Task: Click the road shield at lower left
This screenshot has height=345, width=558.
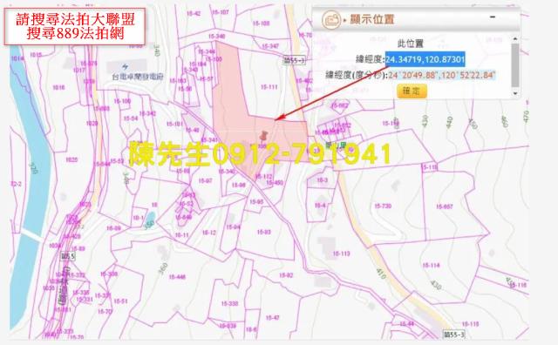Action: [68, 256]
